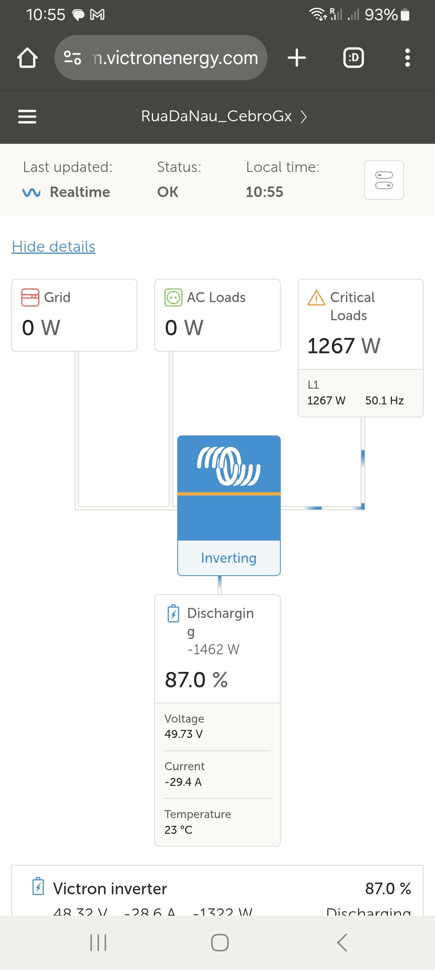Open a new browser tab
The width and height of the screenshot is (435, 970).
click(x=297, y=58)
